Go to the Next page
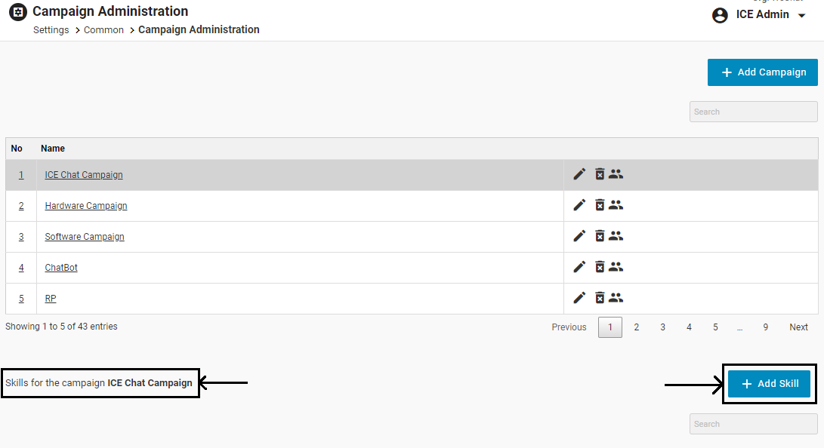This screenshot has height=448, width=824. tap(798, 327)
